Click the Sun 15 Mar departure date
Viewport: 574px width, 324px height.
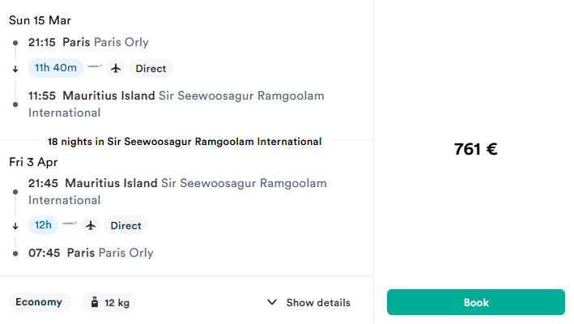tap(40, 20)
